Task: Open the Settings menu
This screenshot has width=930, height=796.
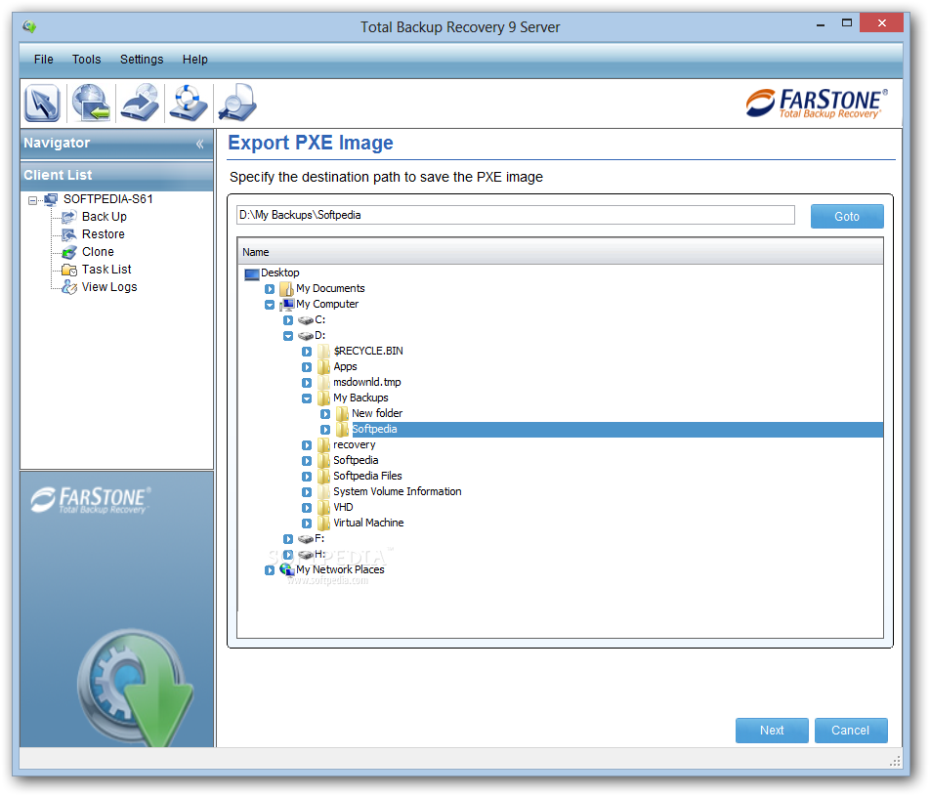Action: (x=142, y=60)
